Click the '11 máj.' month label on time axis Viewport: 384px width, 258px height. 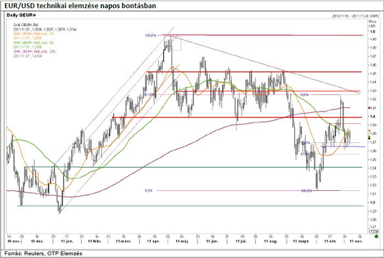(182, 241)
